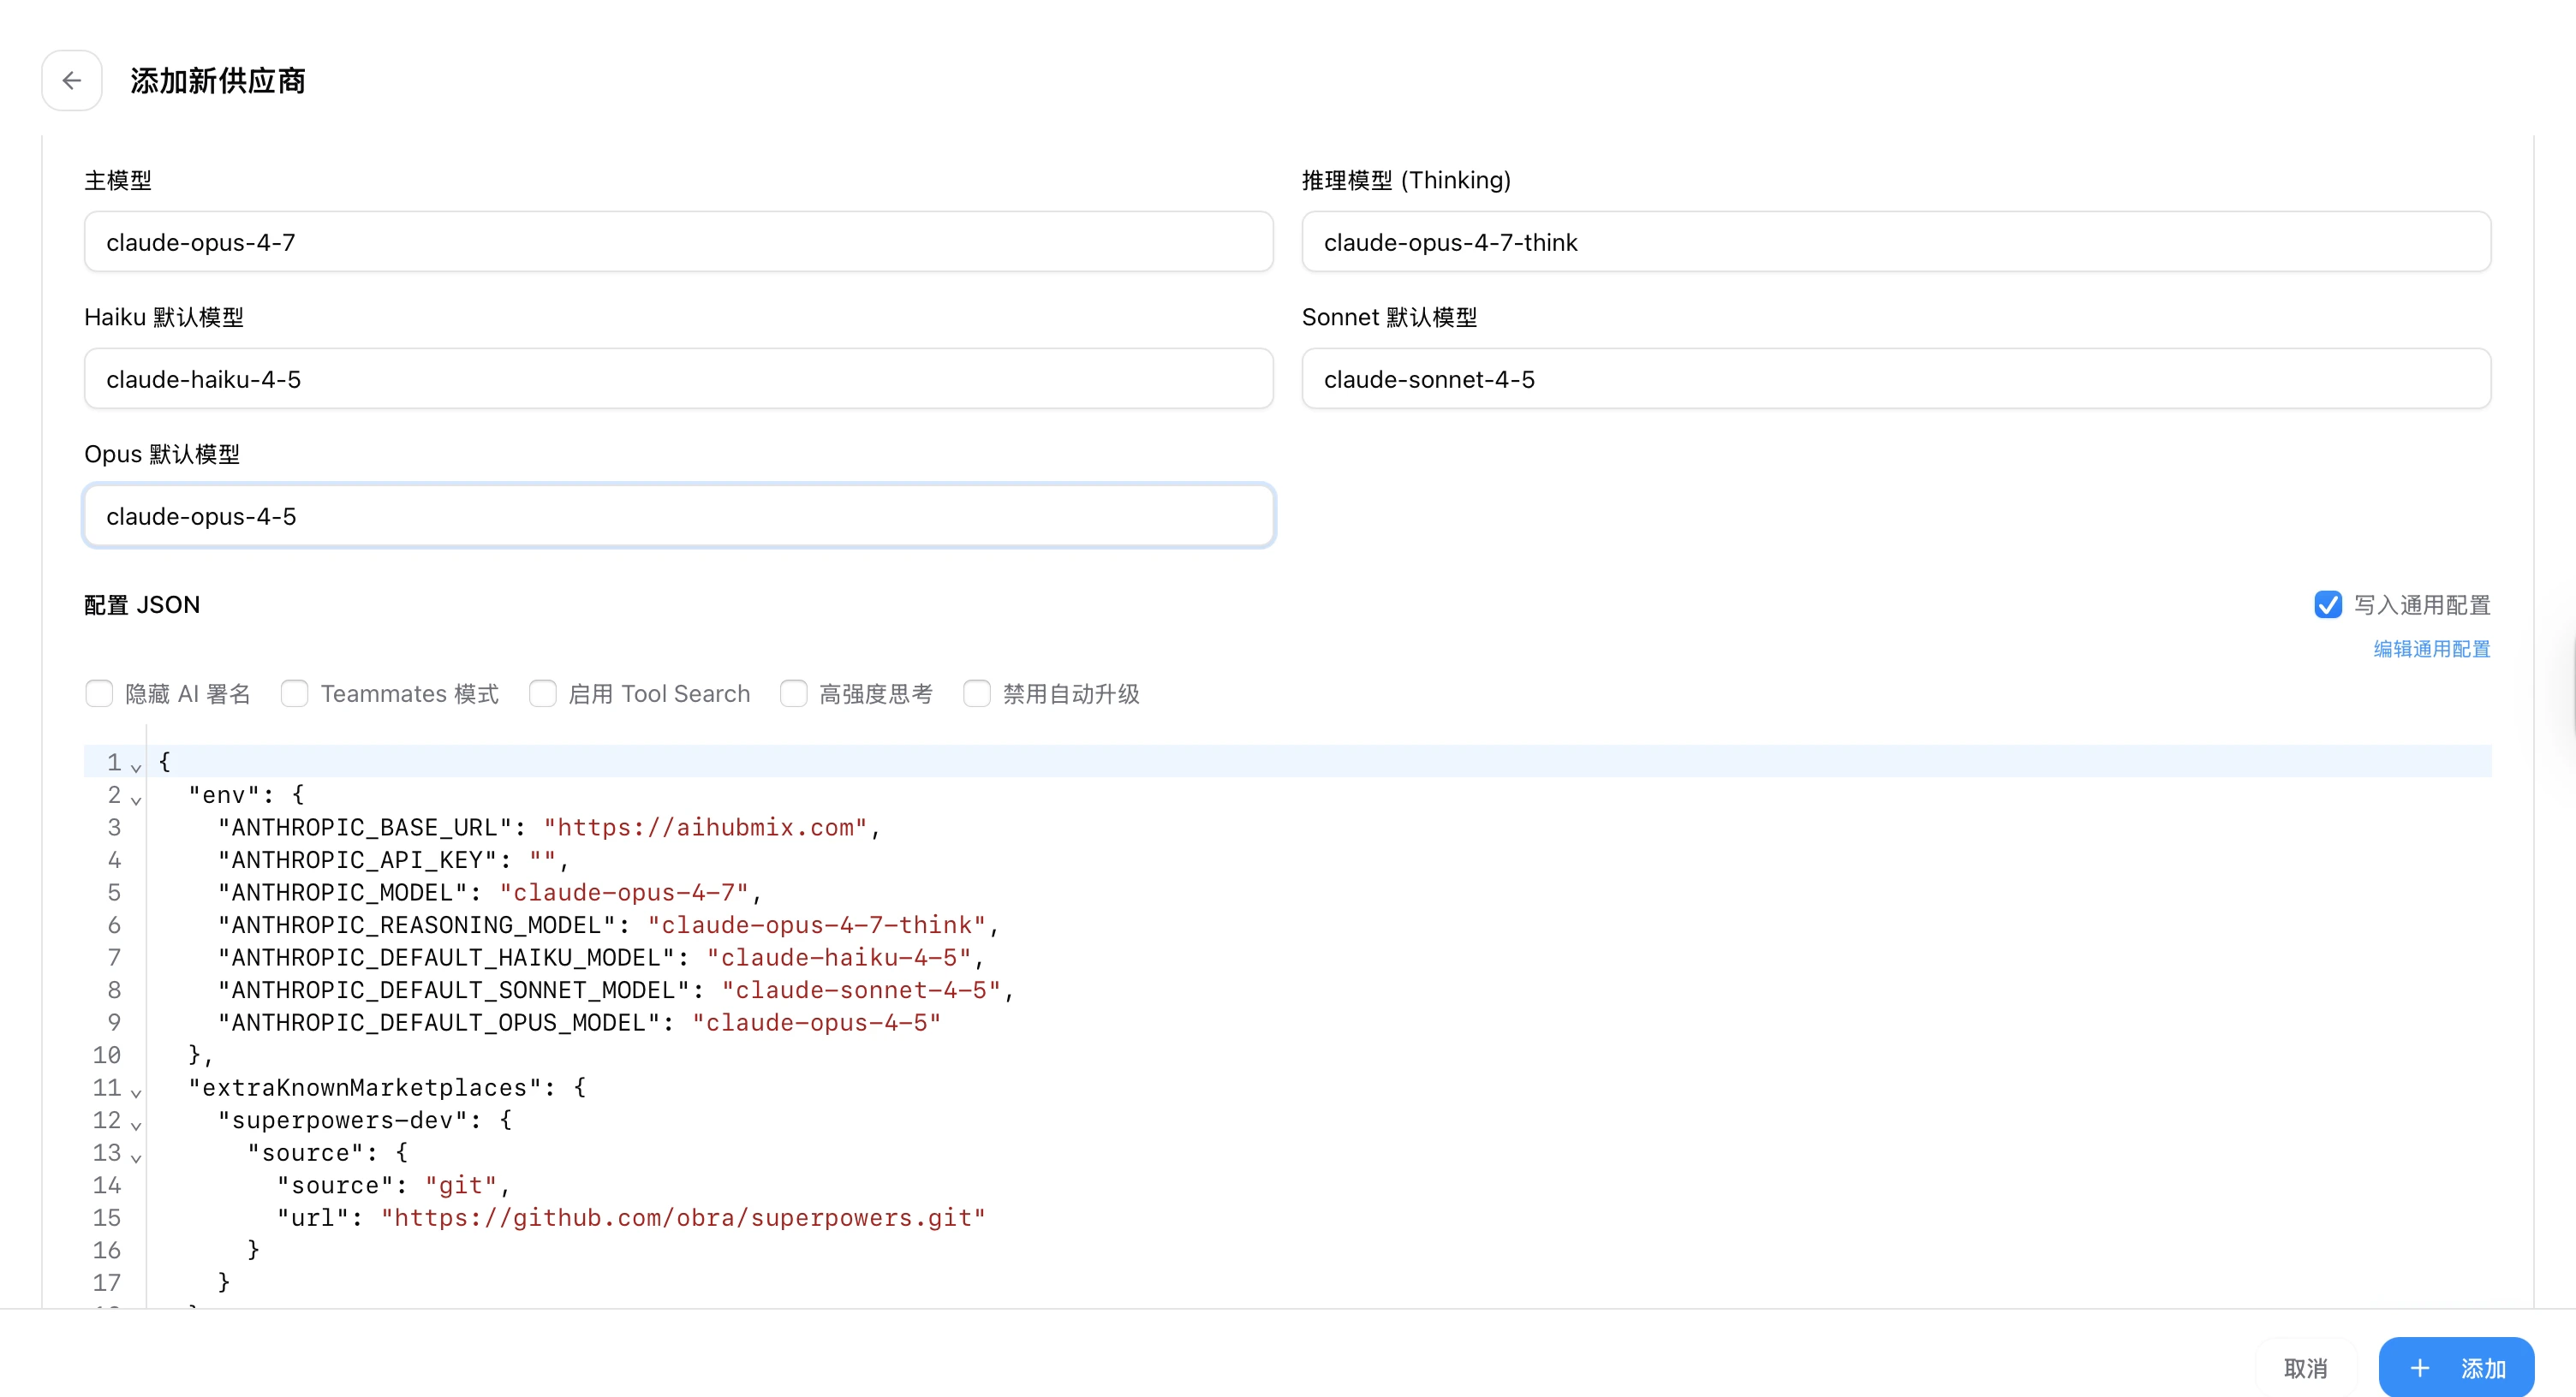The image size is (2576, 1397).
Task: Click the plus icon on 添加 button
Action: coord(2419,1367)
